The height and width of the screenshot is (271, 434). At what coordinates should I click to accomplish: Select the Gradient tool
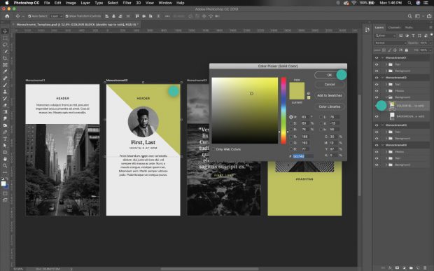(x=5, y=112)
